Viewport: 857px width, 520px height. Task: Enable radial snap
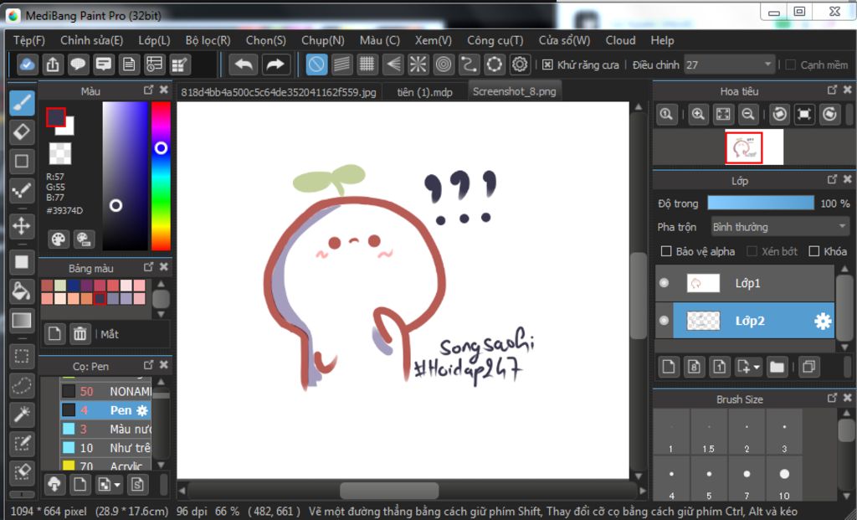click(418, 64)
